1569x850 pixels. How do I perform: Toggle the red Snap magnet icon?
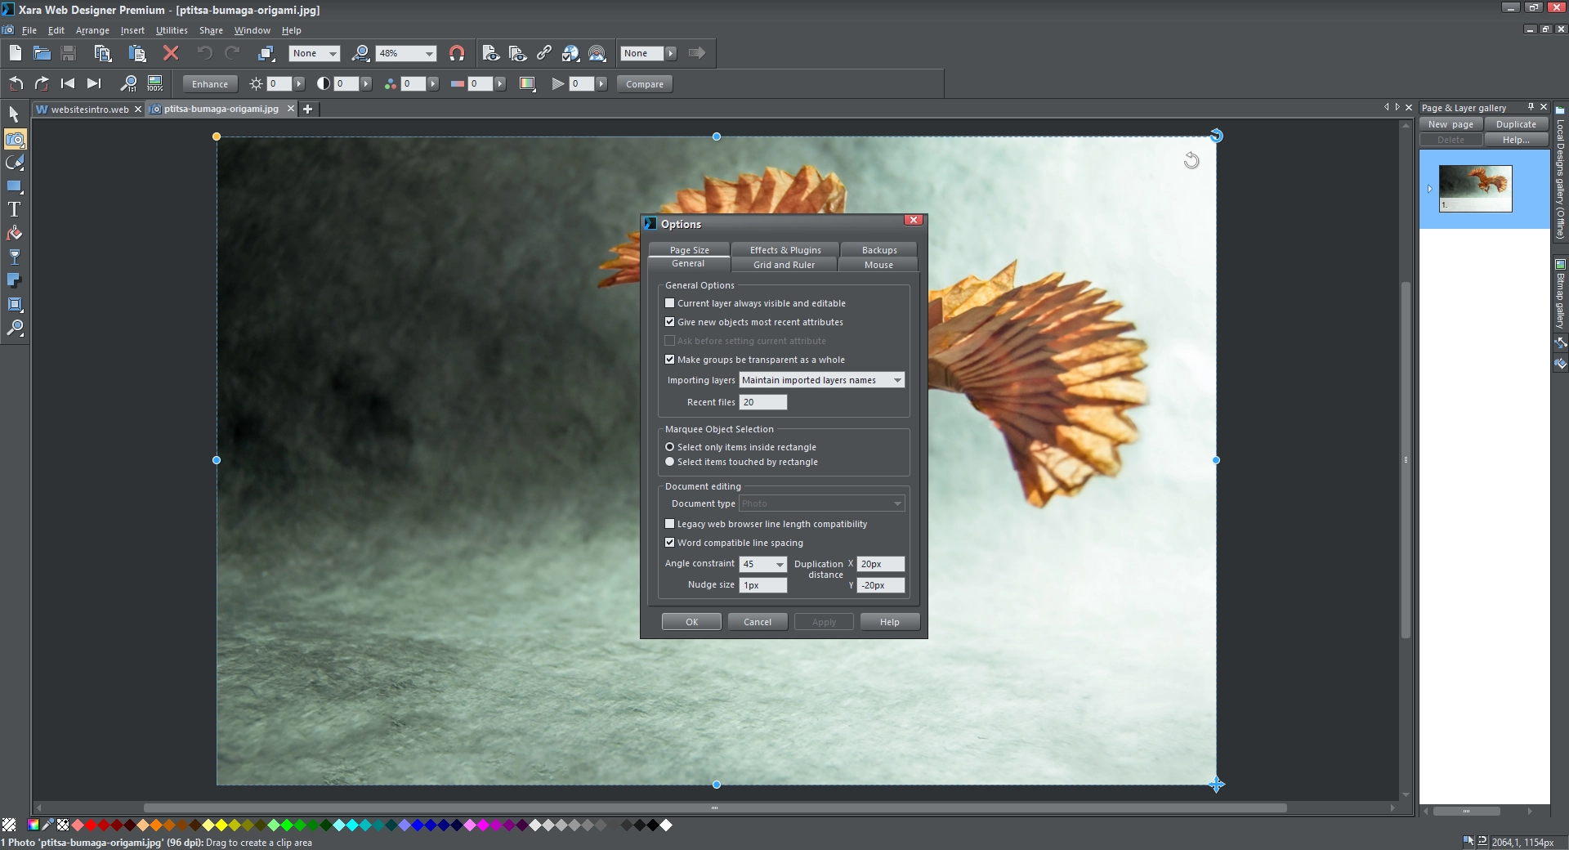(x=457, y=53)
